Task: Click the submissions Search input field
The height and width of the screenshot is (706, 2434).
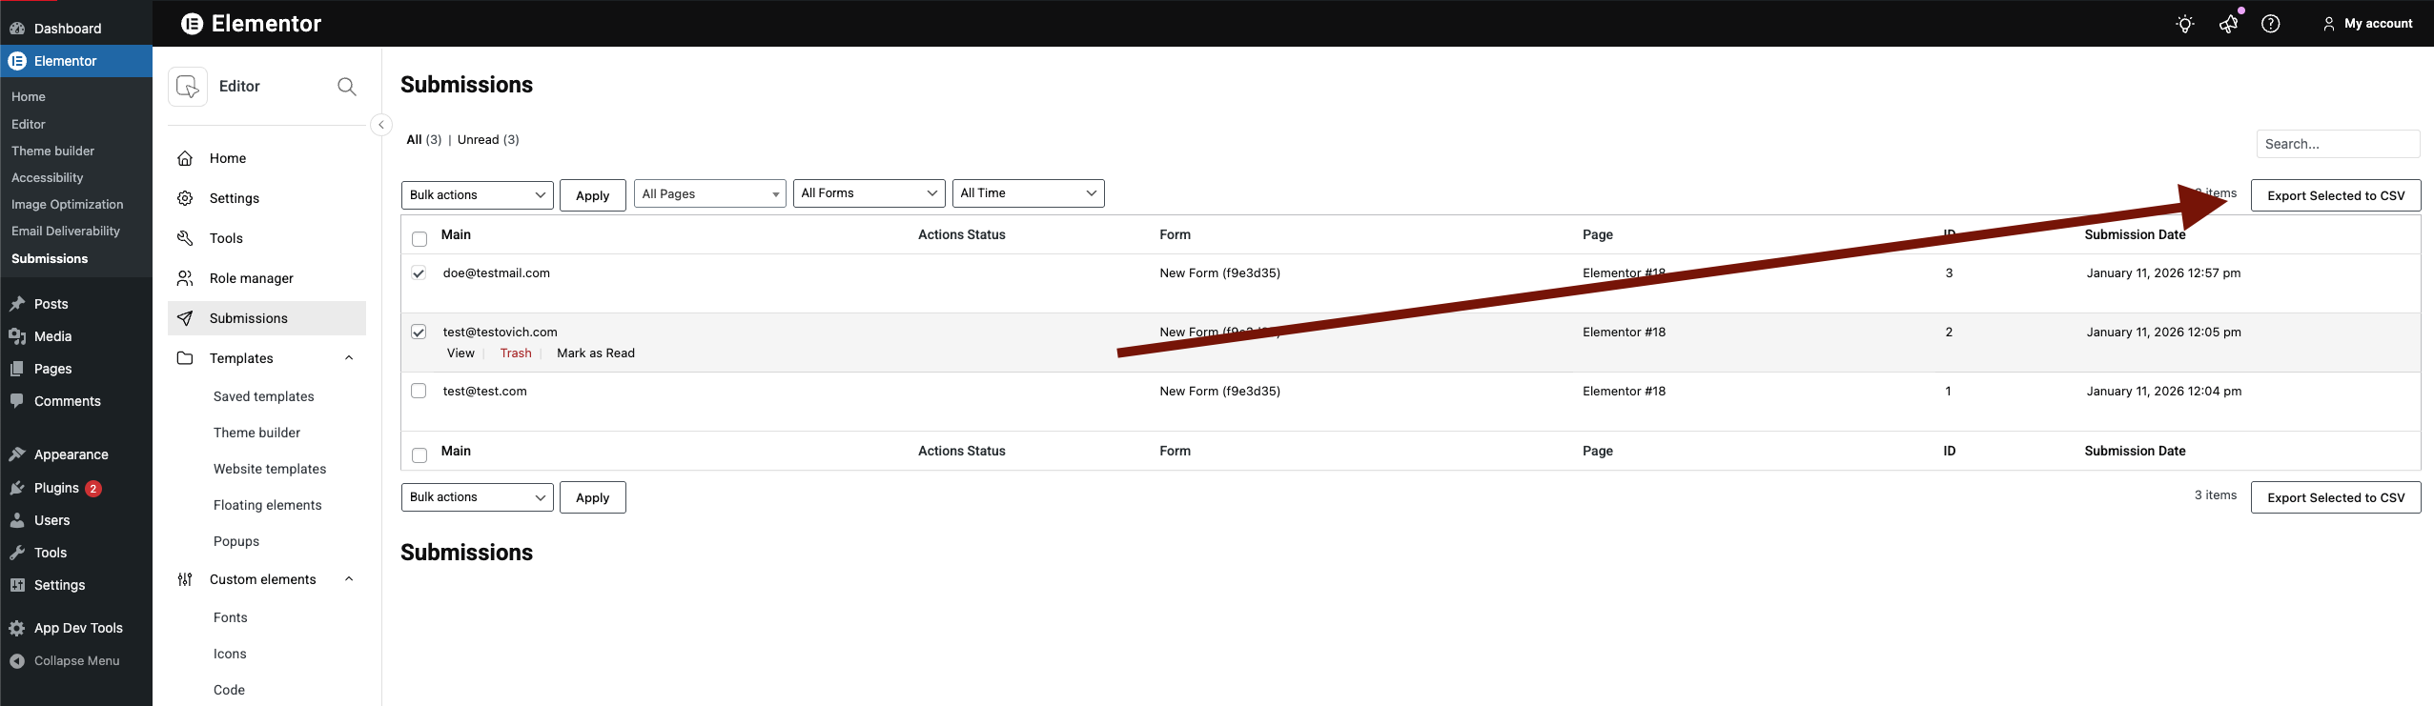Action: pos(2337,144)
